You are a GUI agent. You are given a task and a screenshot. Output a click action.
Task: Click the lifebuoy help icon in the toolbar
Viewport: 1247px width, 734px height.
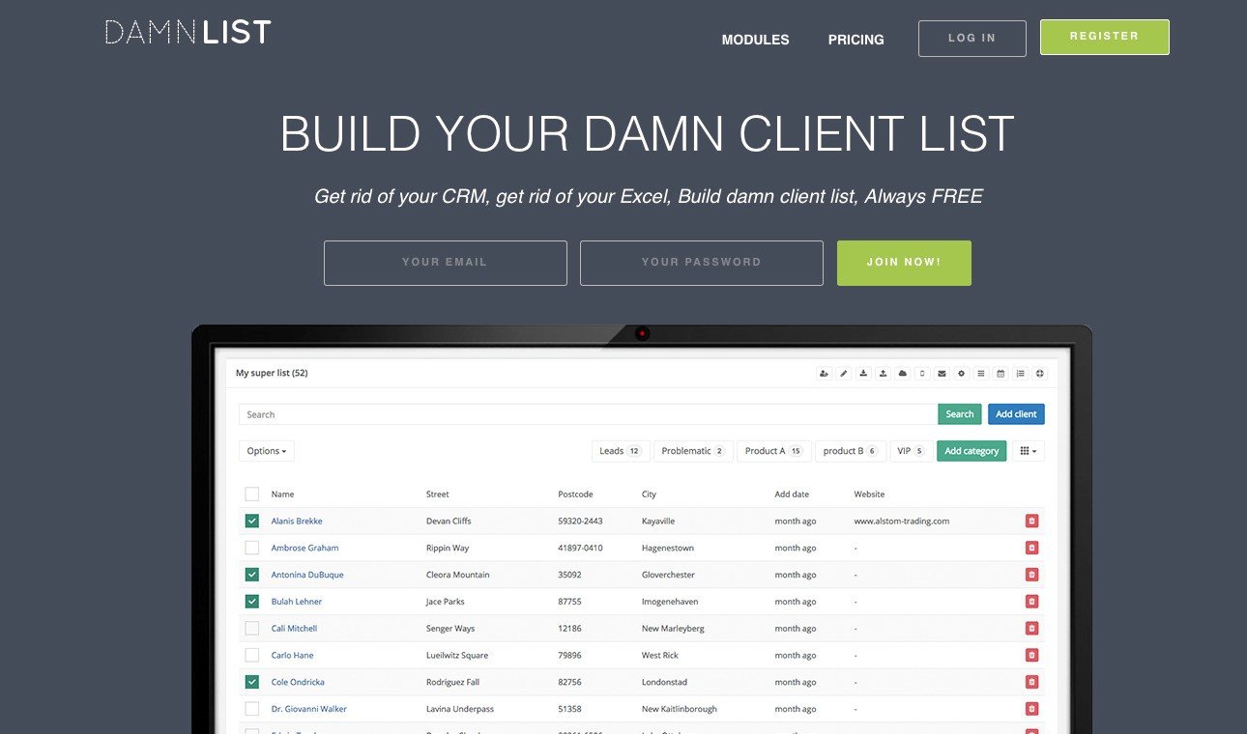tap(1039, 373)
